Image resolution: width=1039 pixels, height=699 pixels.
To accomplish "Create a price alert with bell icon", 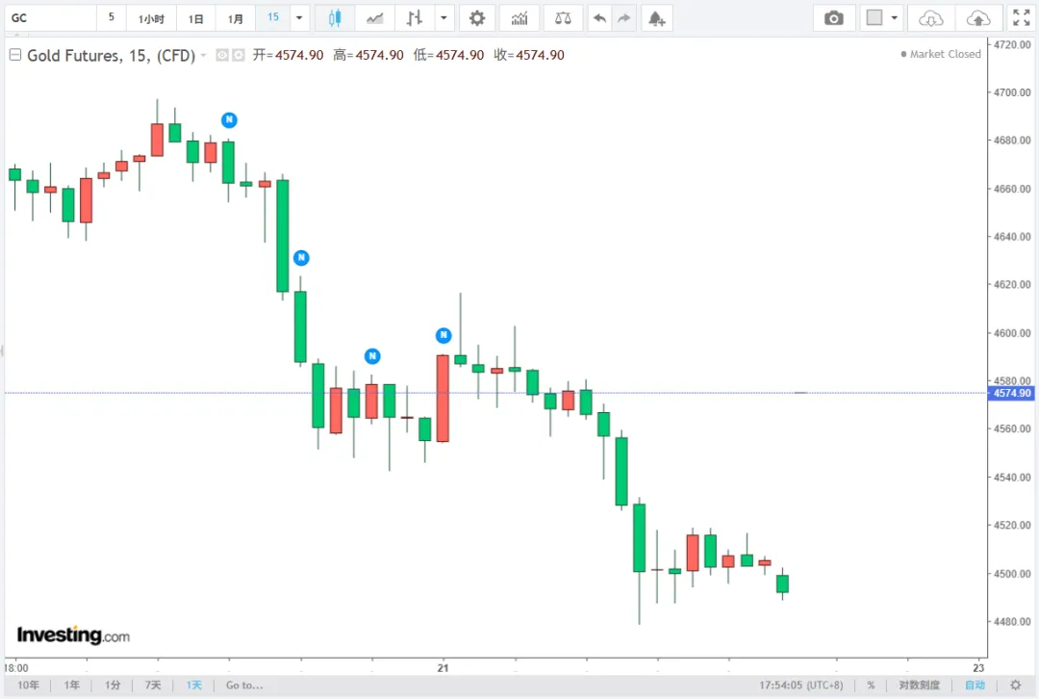I will 657,18.
